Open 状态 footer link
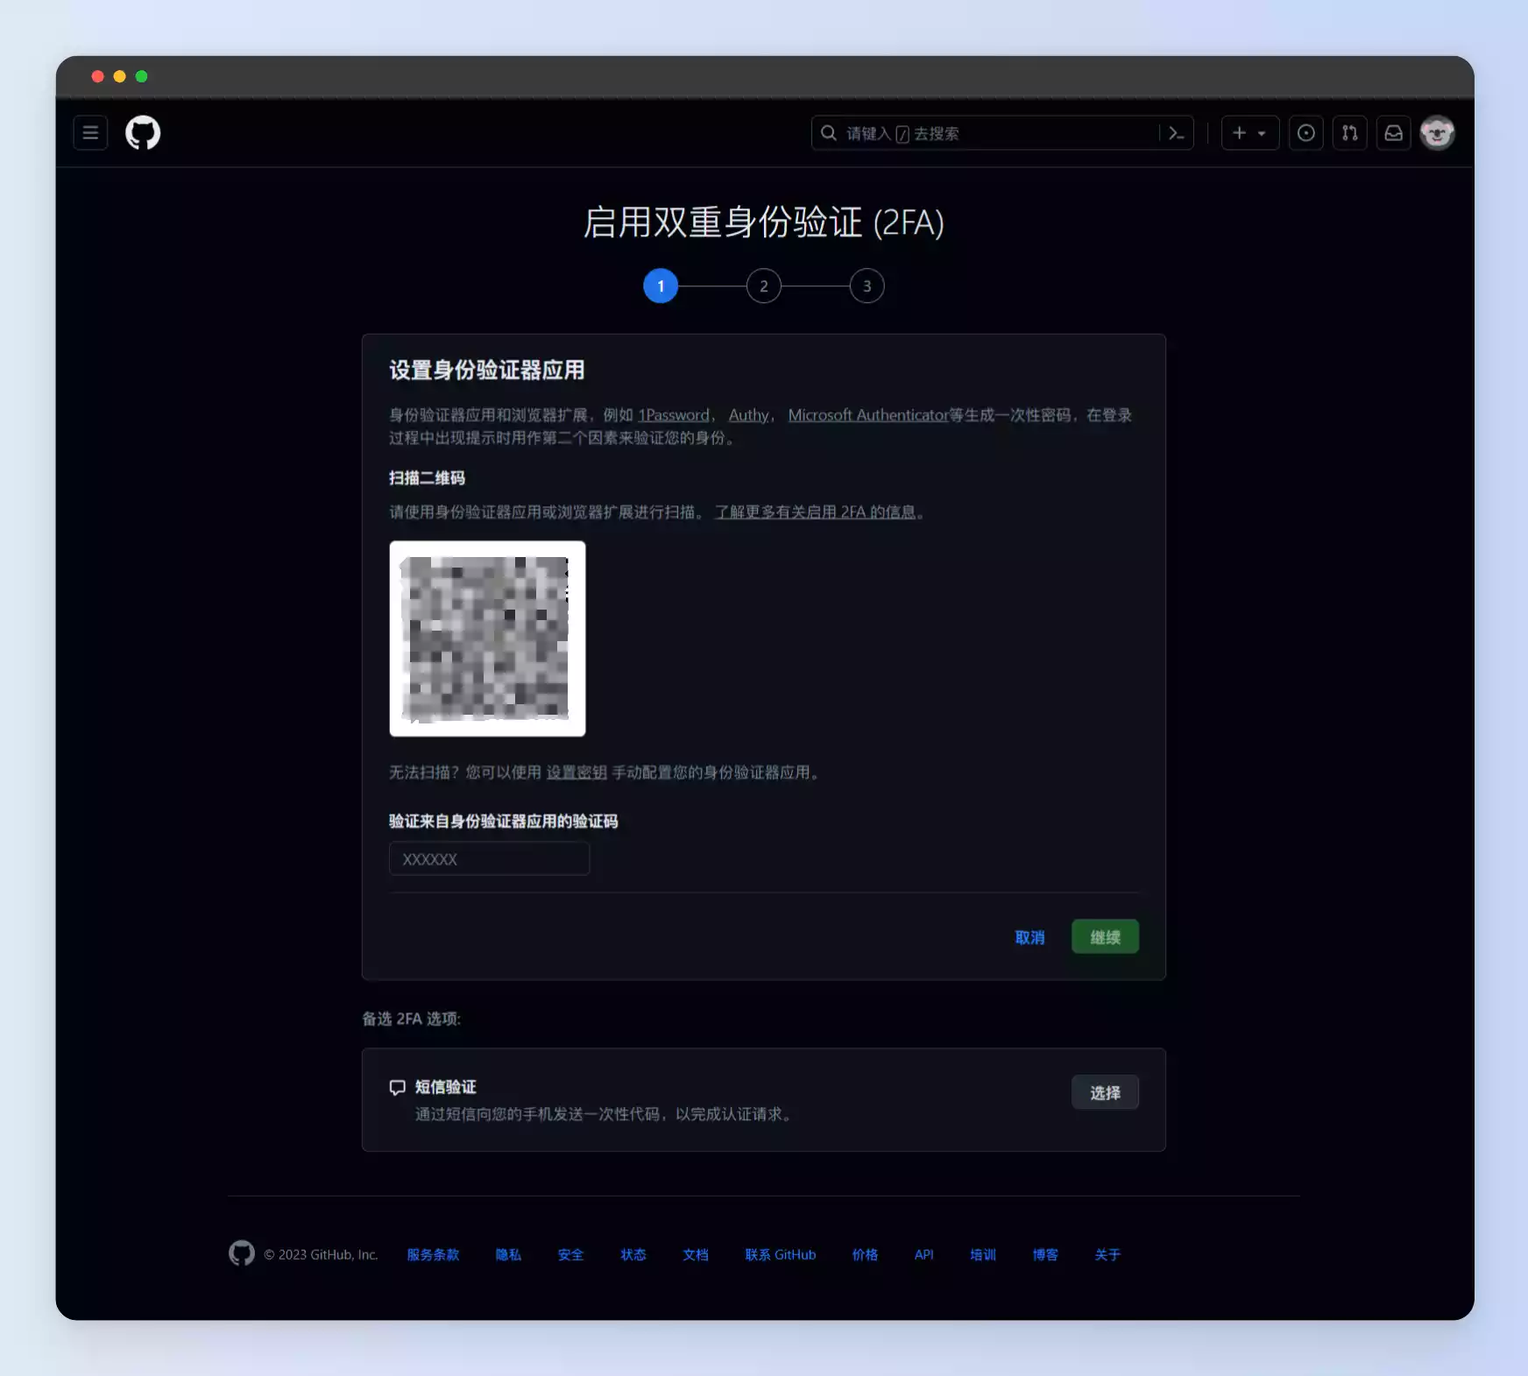This screenshot has width=1528, height=1376. pyautogui.click(x=633, y=1254)
